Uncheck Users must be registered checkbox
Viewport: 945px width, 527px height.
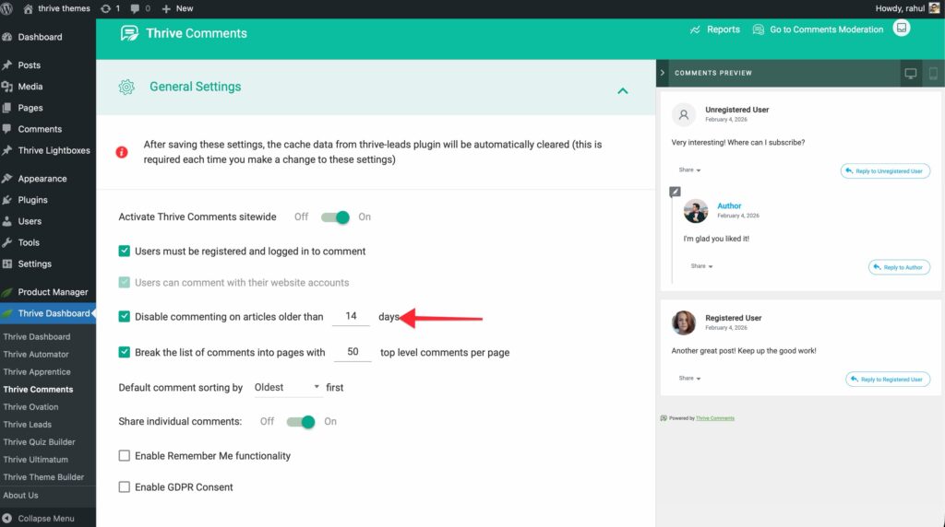tap(125, 251)
